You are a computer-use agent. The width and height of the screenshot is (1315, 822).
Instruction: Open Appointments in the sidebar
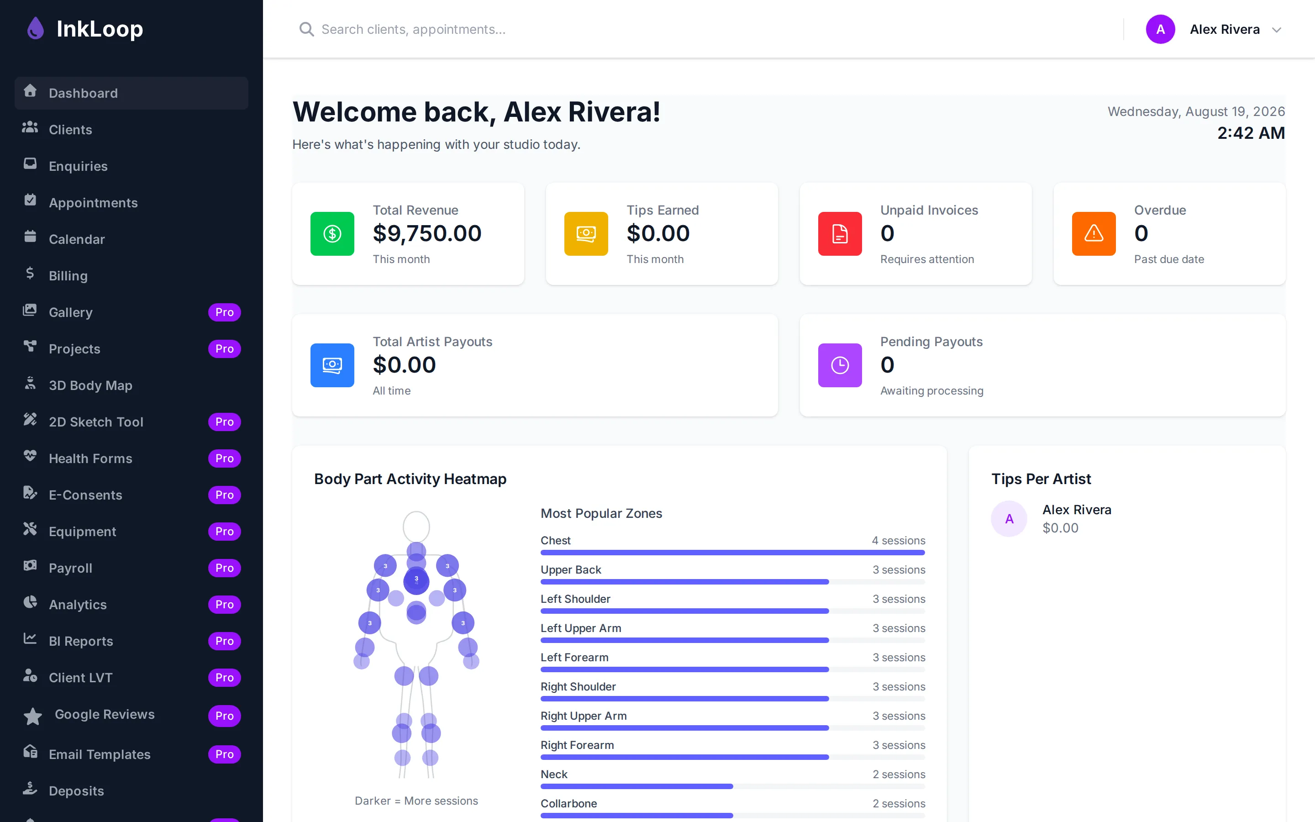[x=131, y=203]
